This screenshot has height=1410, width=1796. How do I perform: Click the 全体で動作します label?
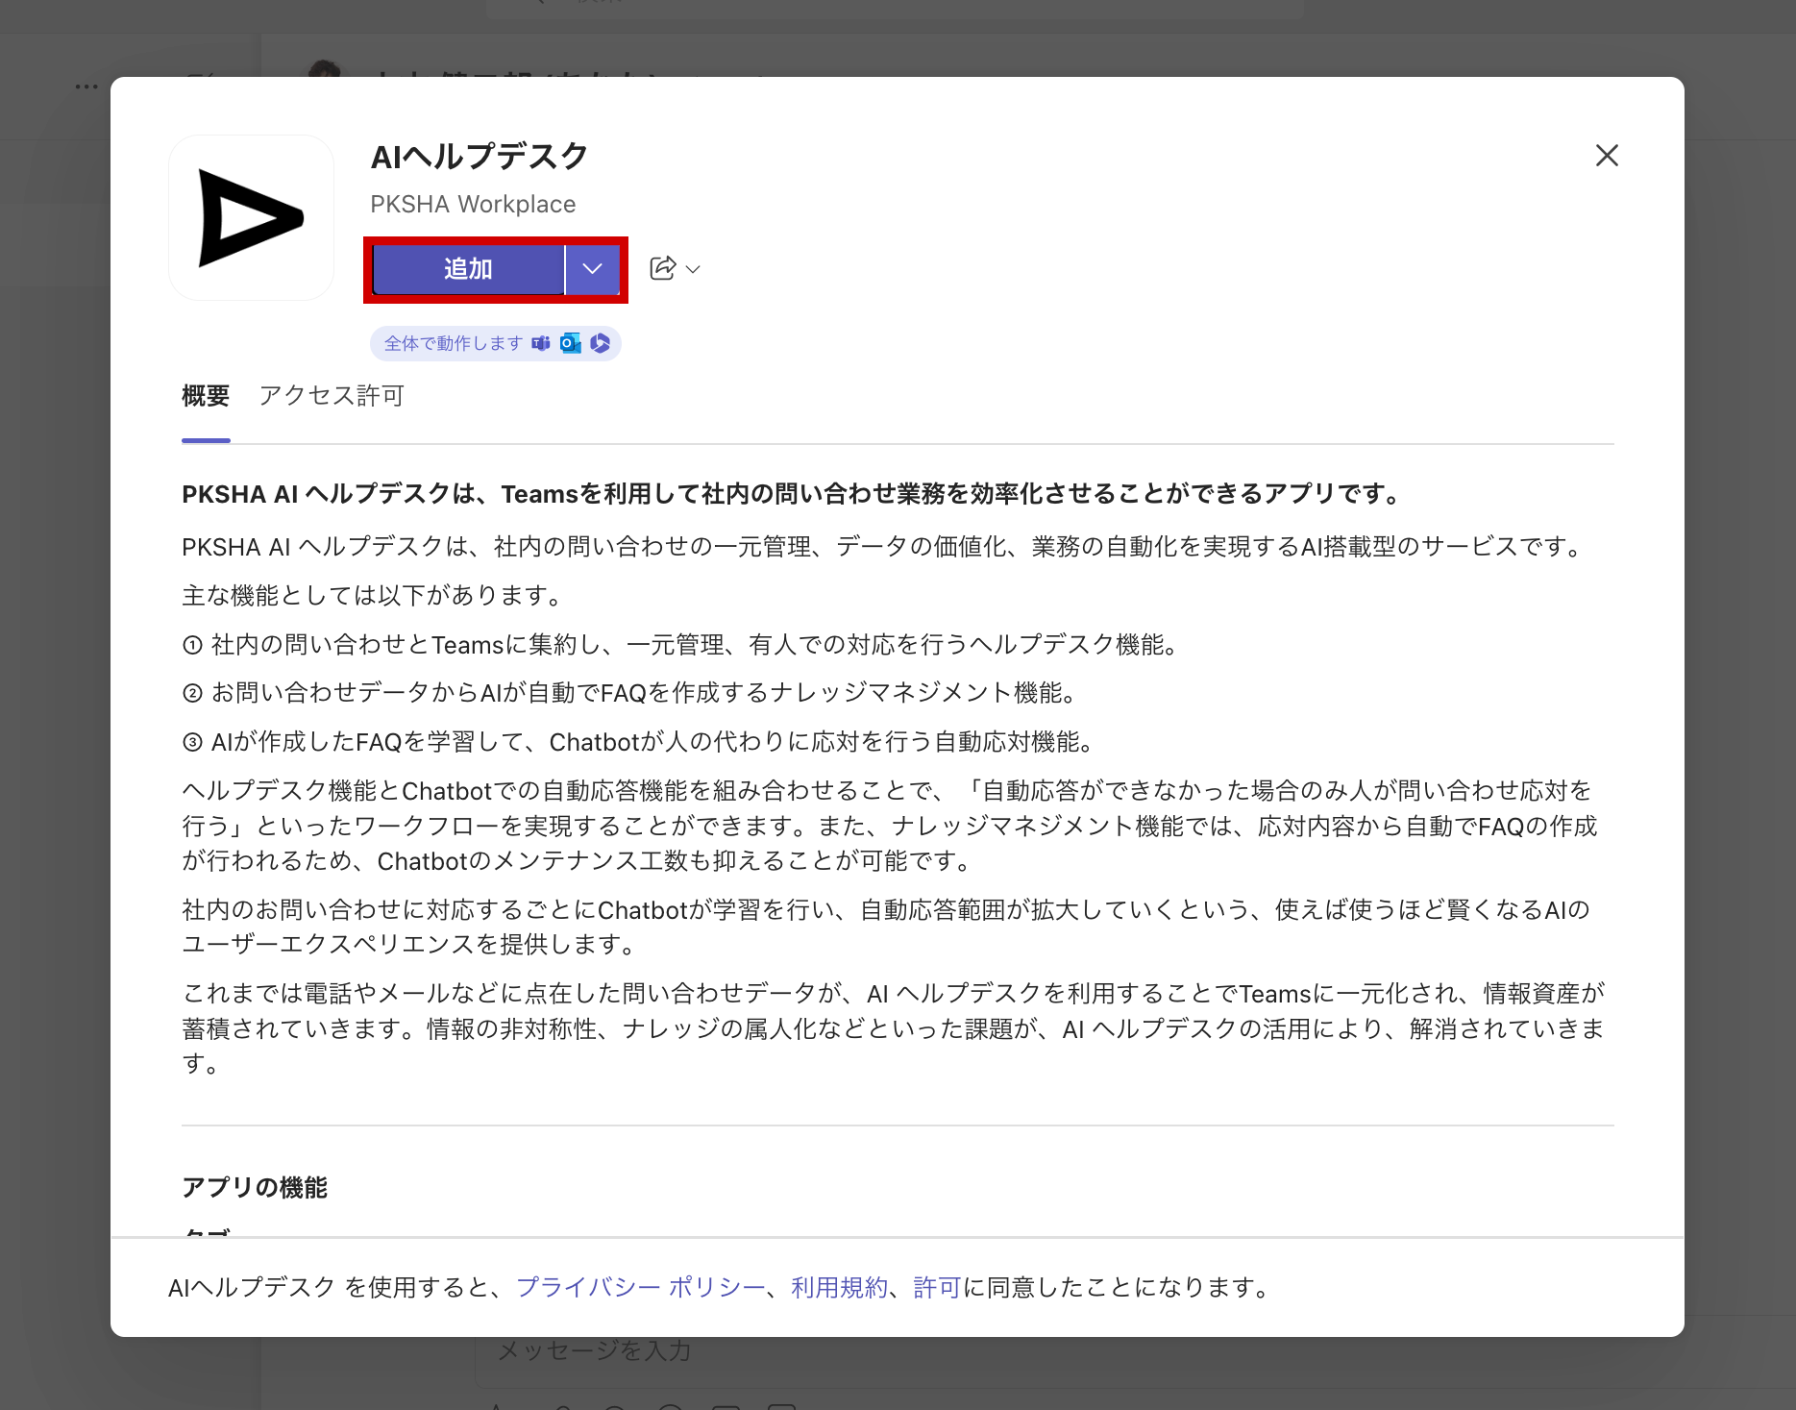tap(453, 343)
